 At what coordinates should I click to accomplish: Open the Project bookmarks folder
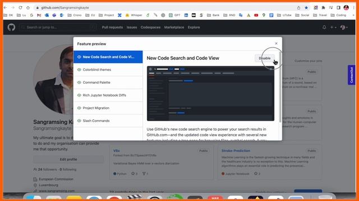click(106, 15)
